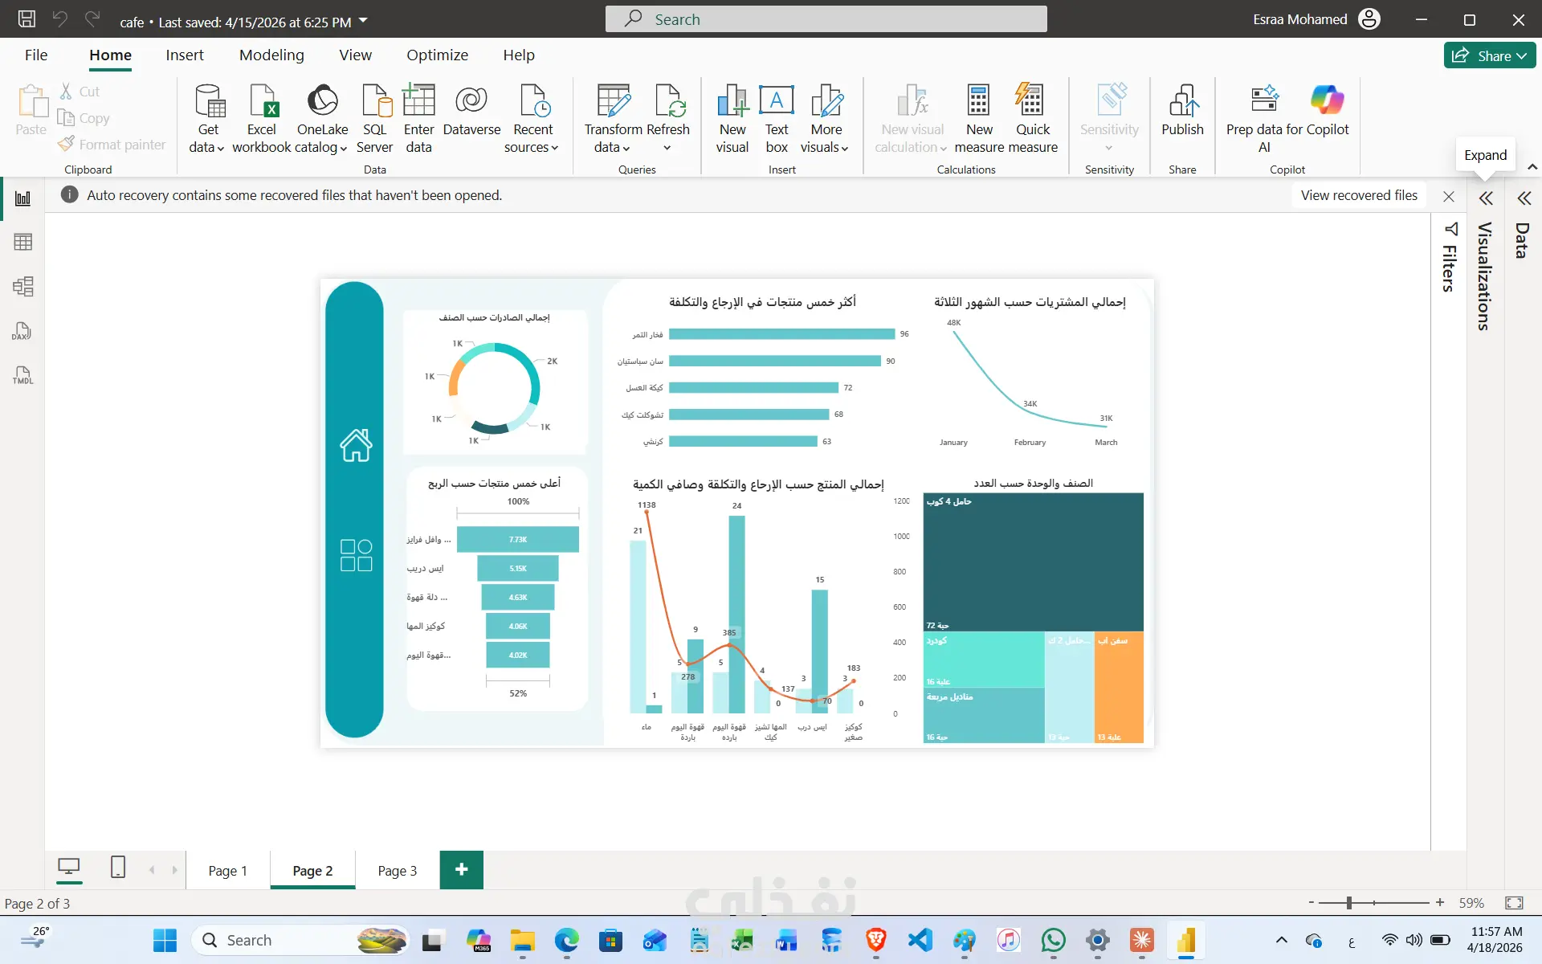Viewport: 1542px width, 964px height.
Task: Expand the Visualizations pane
Action: pos(1486,198)
